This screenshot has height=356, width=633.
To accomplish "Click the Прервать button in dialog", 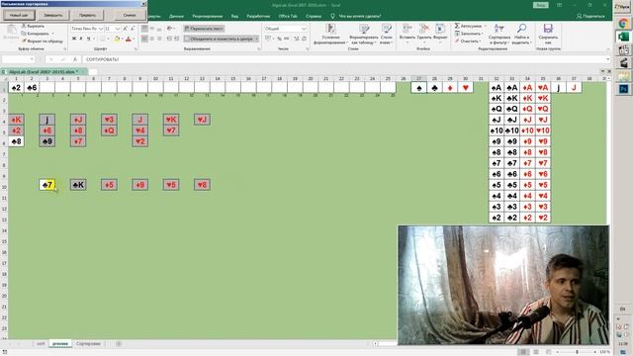I will coord(88,16).
